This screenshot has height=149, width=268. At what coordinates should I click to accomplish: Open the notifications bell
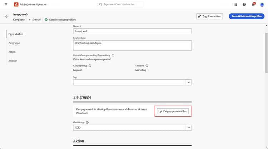(x=253, y=4)
